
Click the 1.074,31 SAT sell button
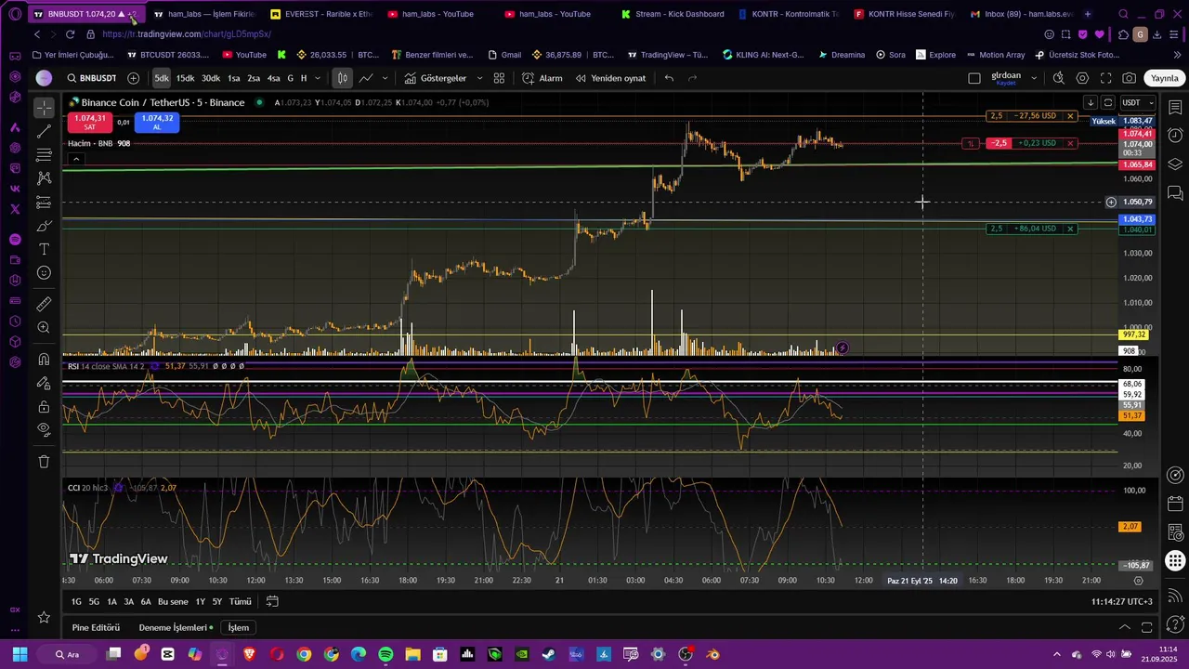pos(90,122)
